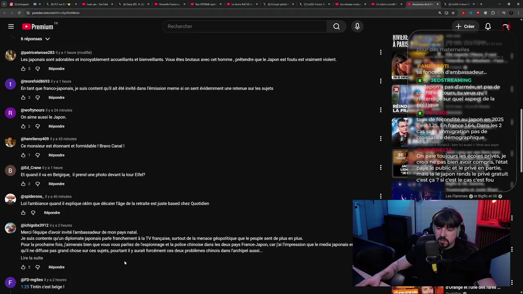Dislike @patricelarose283's comment

pyautogui.click(x=38, y=69)
